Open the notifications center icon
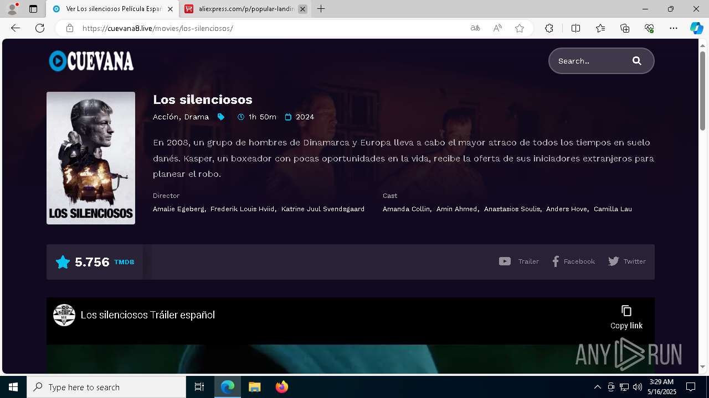The height and width of the screenshot is (398, 709). 691,387
